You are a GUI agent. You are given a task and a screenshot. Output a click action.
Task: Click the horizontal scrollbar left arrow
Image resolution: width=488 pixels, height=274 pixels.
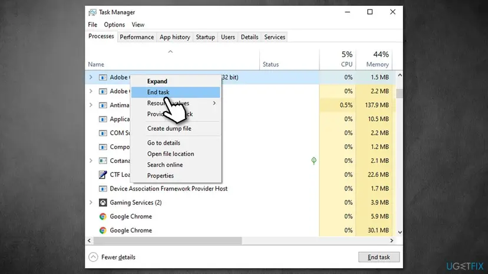tap(90, 240)
